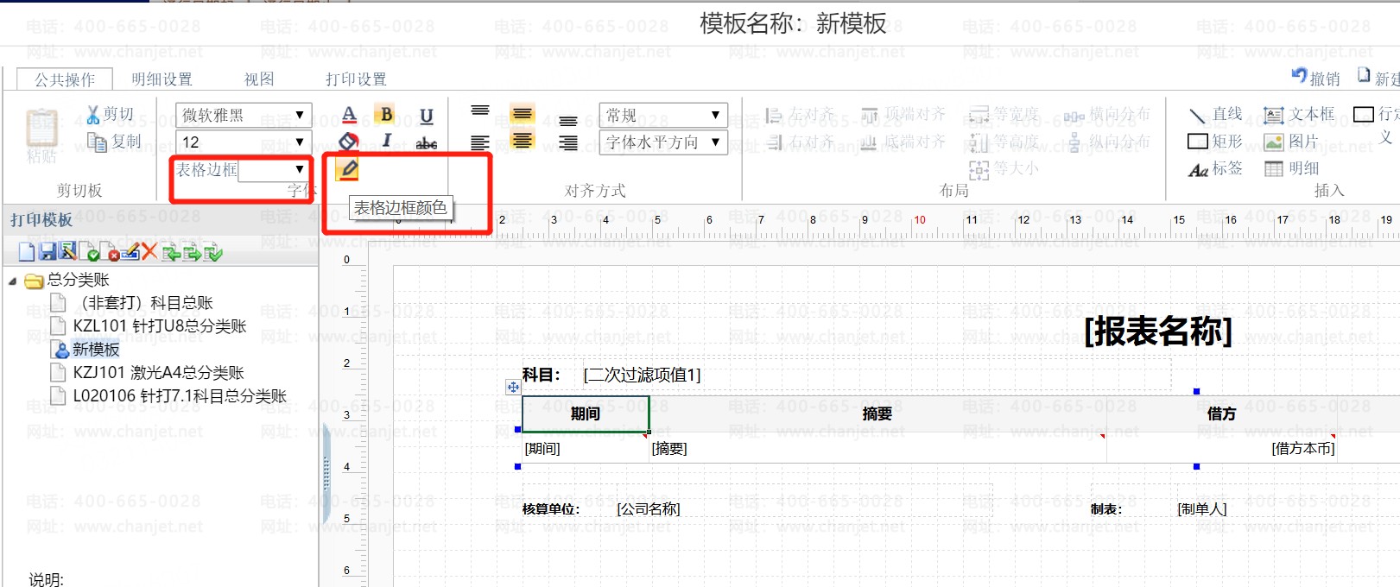Click the [报表名称] title field
The width and height of the screenshot is (1400, 587).
pos(1158,331)
